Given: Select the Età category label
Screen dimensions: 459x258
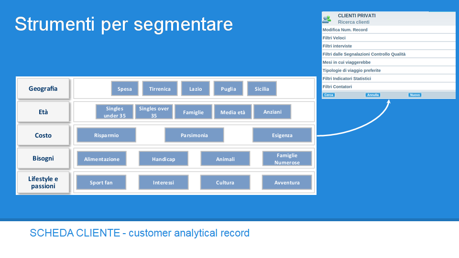Looking at the screenshot, I should [44, 112].
